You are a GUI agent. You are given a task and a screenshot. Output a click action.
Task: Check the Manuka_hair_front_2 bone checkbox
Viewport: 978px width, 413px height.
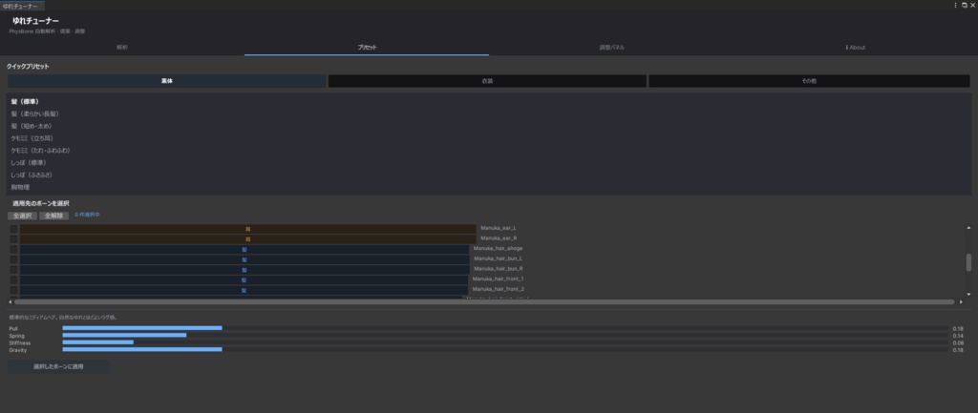pos(13,290)
